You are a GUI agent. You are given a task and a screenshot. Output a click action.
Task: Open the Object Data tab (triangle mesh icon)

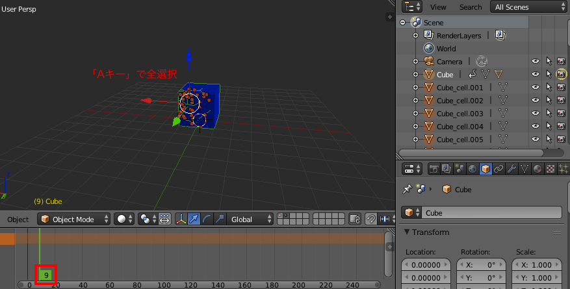(525, 169)
